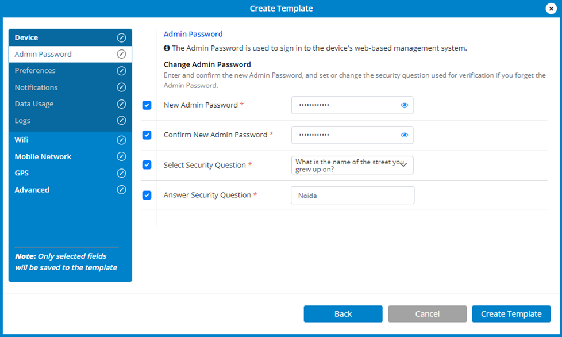Uncheck the New Admin Password checkbox
Viewport: 562px width, 337px height.
147,105
